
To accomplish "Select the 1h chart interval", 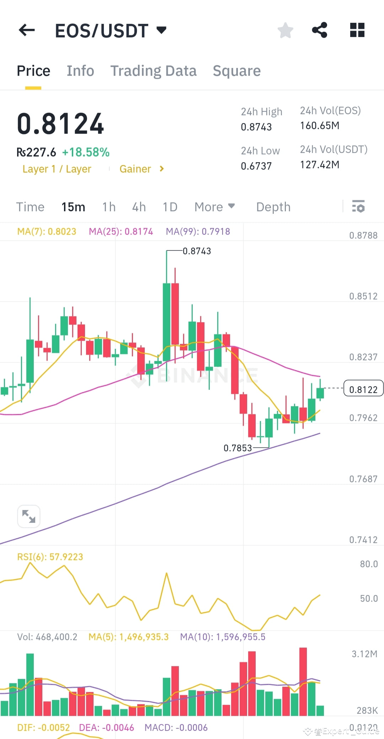I will [108, 207].
